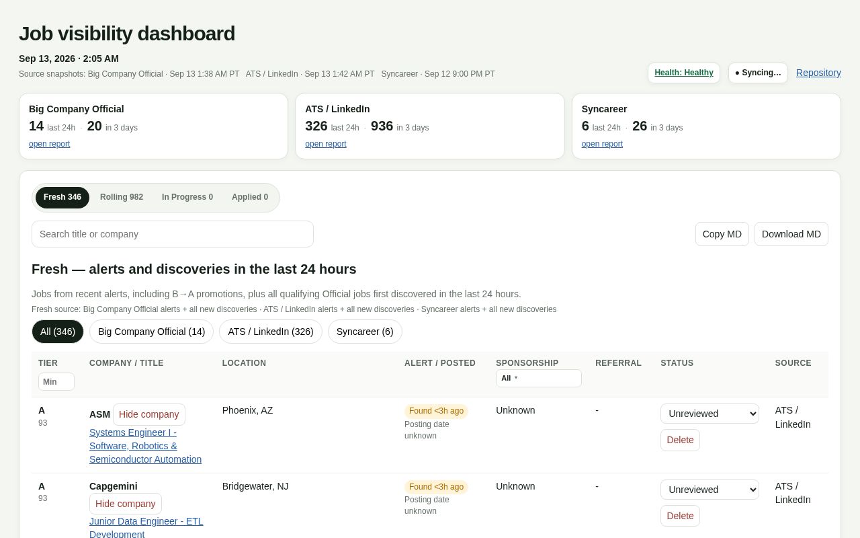Viewport: 860px width, 538px height.
Task: Filter by ATS / LinkedIn (326)
Action: point(271,332)
